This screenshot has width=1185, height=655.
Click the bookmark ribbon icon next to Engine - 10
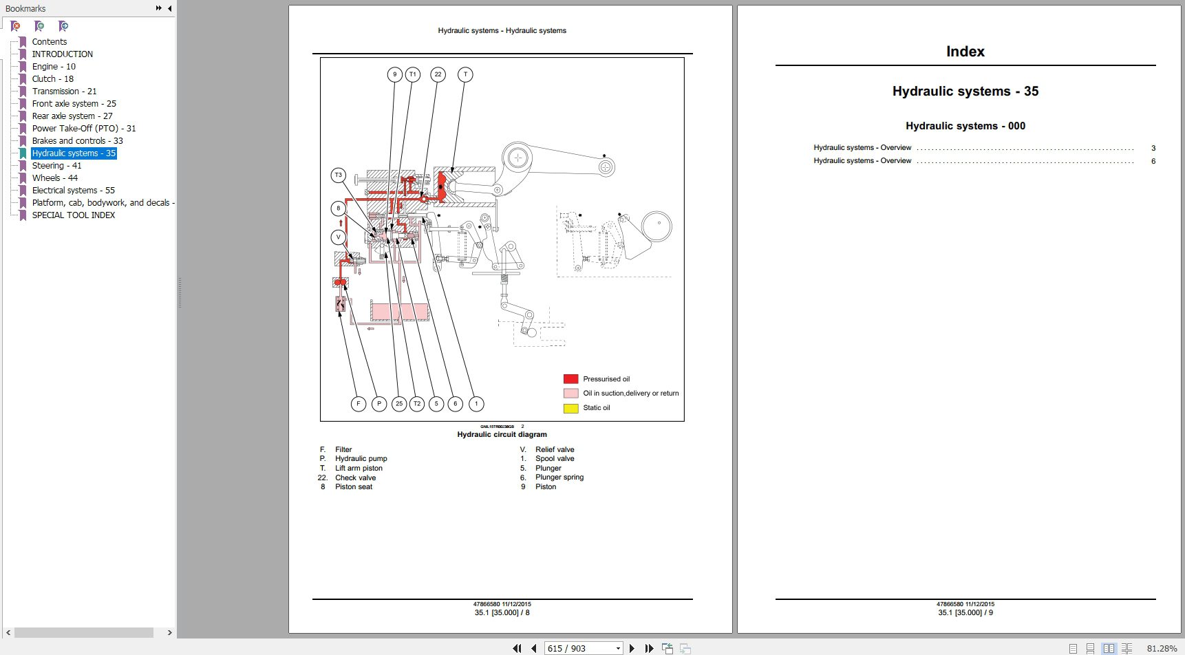click(23, 67)
